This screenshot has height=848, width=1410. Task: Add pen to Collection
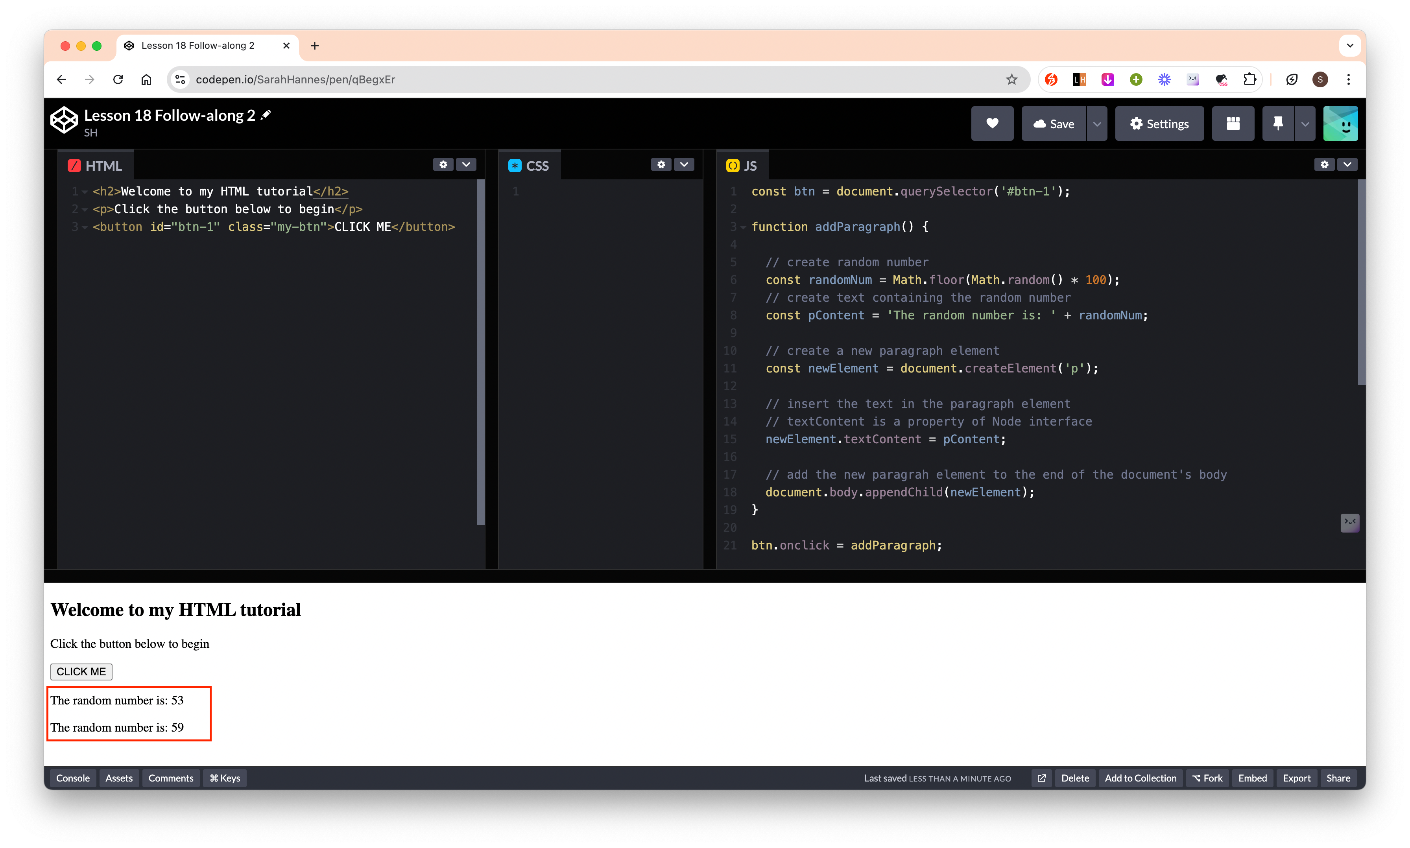[1140, 778]
